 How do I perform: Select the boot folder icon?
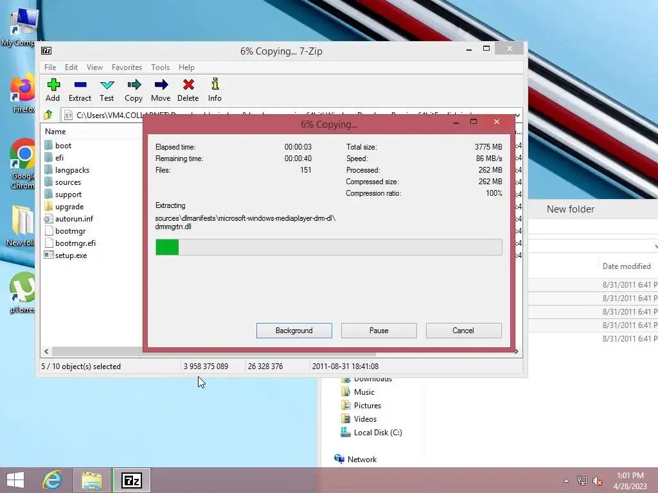click(48, 146)
